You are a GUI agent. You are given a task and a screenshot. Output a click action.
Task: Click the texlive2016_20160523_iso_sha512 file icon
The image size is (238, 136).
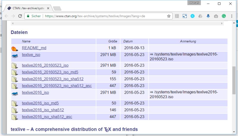coord(15,79)
